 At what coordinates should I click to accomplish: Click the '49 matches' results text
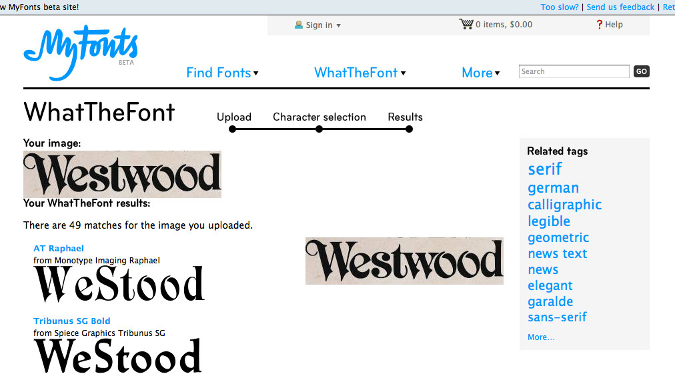point(138,225)
